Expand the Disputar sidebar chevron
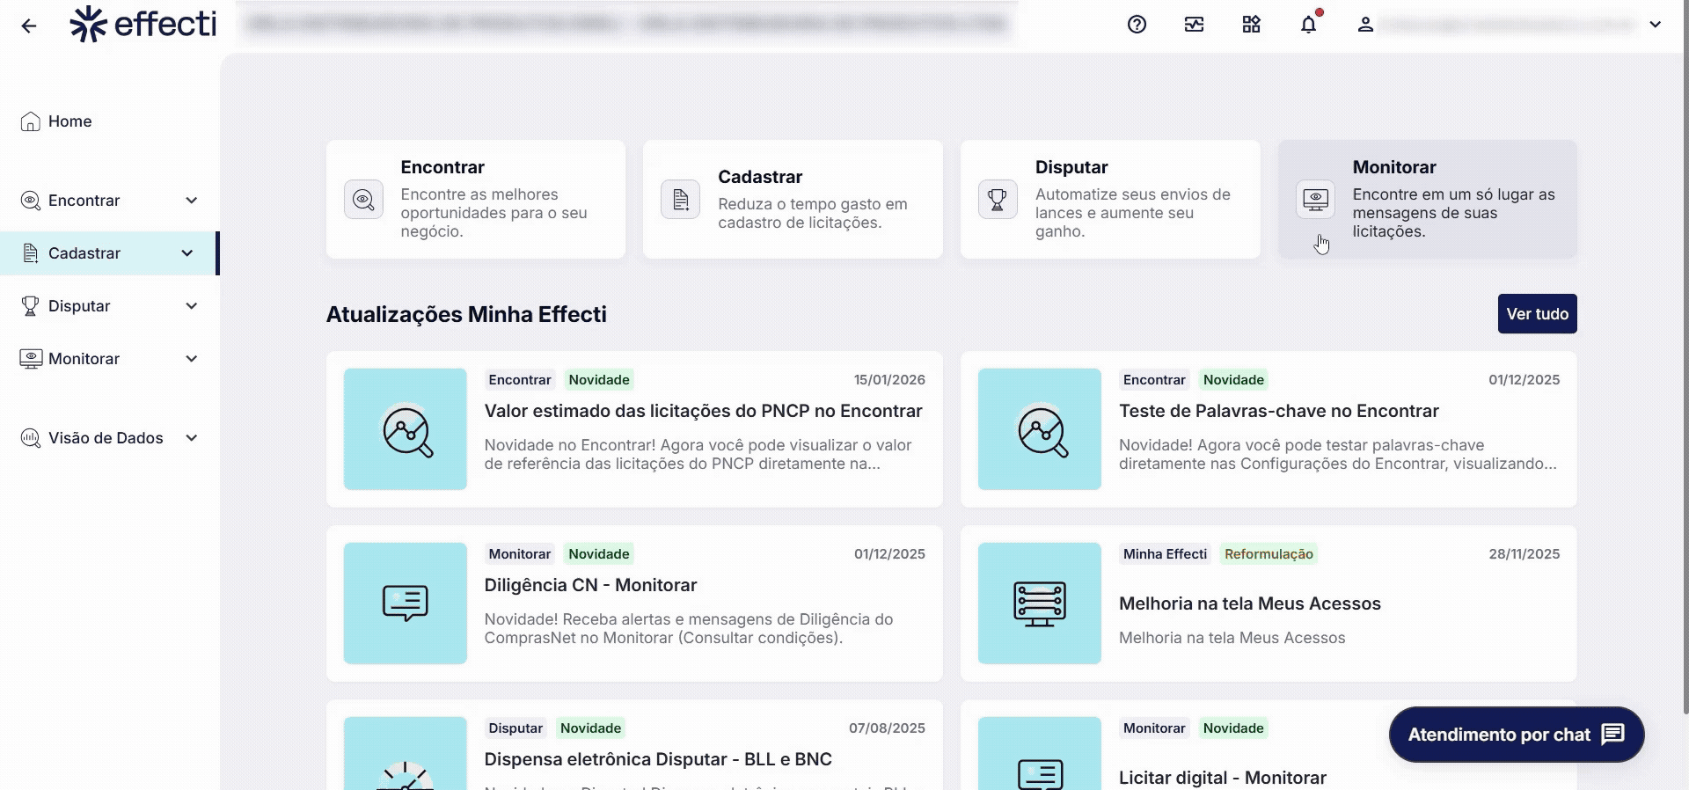Image resolution: width=1689 pixels, height=790 pixels. (191, 306)
